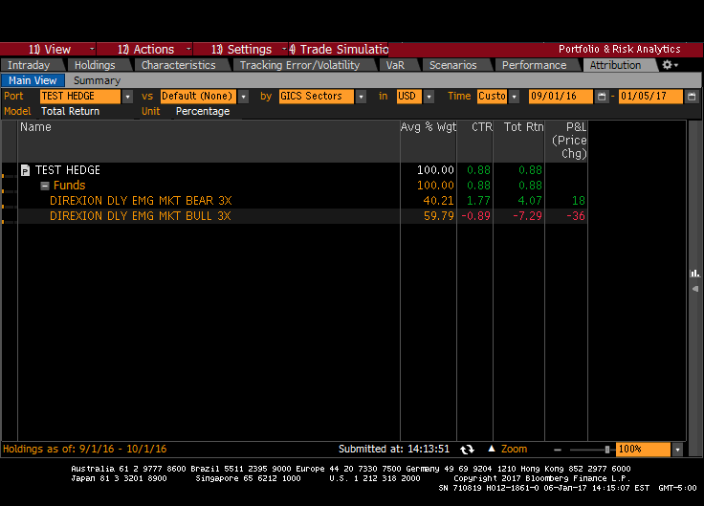
Task: Open the Port TEST HEDGE dropdown arrow
Action: (127, 96)
